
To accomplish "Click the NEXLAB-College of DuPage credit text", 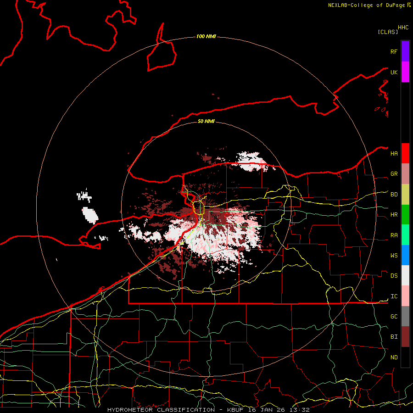I will tap(366, 5).
